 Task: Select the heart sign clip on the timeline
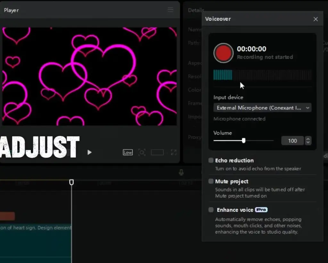click(35, 237)
